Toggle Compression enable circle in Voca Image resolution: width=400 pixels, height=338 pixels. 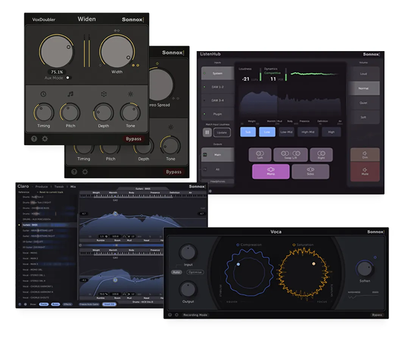pyautogui.click(x=238, y=245)
